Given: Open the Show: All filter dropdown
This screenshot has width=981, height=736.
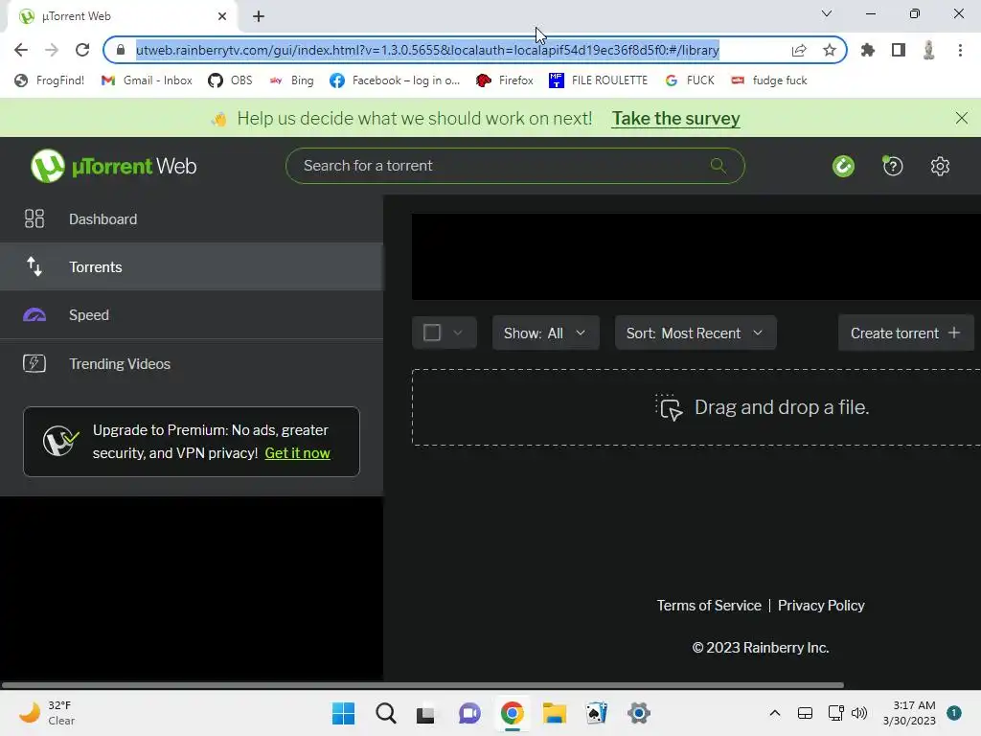Looking at the screenshot, I should click(545, 333).
